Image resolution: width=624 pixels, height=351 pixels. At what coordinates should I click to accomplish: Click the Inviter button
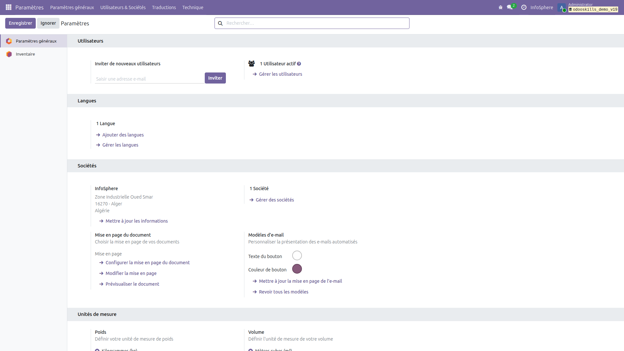point(215,78)
